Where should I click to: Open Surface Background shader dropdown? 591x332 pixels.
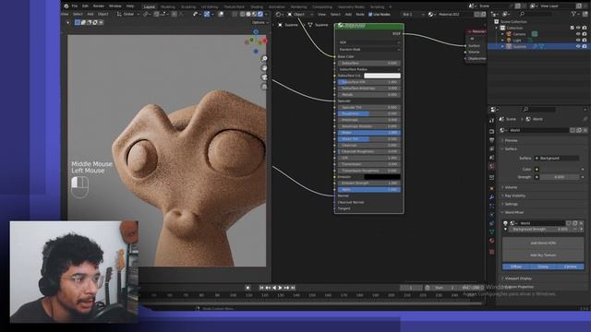(557, 158)
